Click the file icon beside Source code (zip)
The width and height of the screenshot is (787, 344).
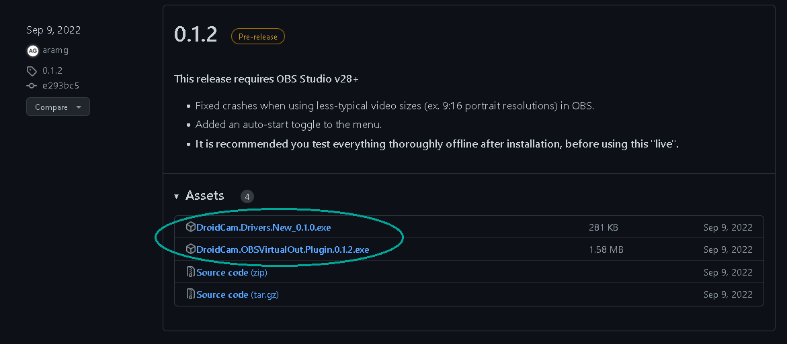point(191,272)
